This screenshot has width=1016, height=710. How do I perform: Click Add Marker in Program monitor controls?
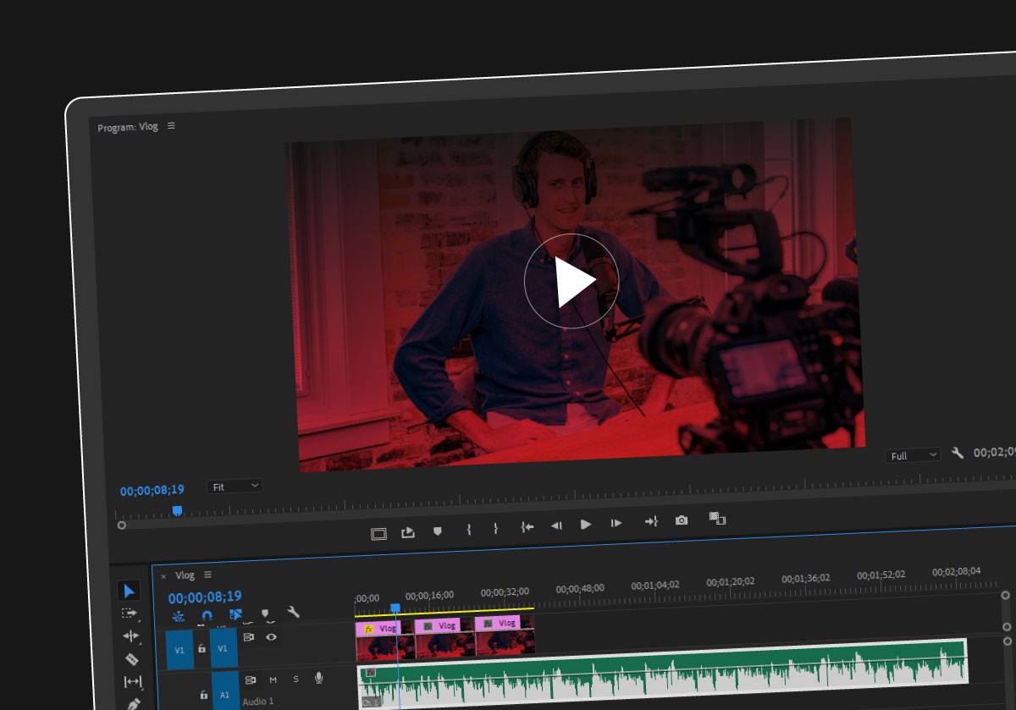coord(438,531)
